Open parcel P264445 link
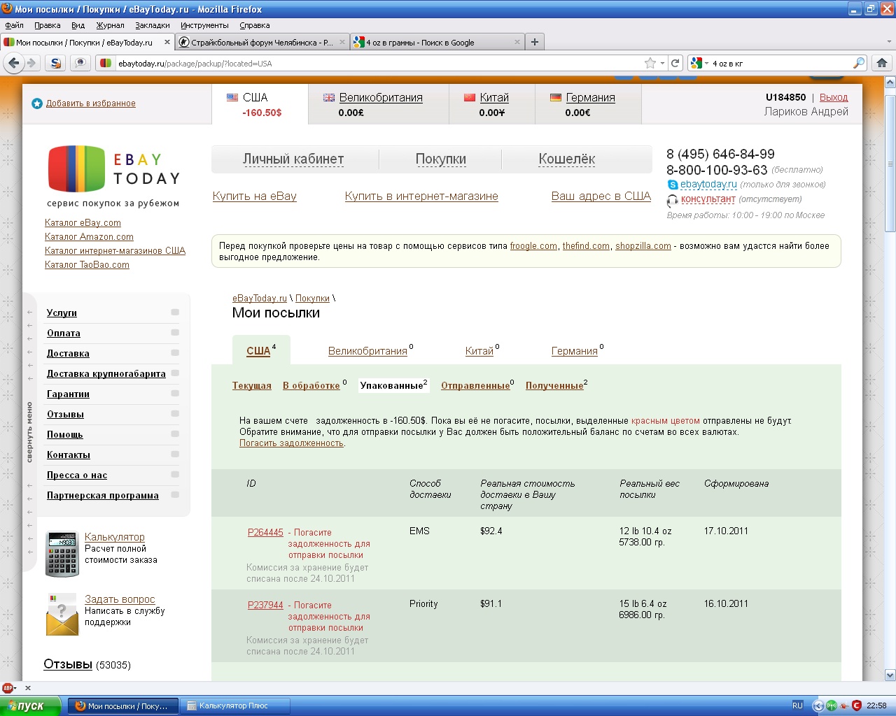The image size is (896, 716). pyautogui.click(x=265, y=533)
